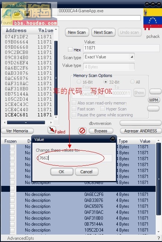Click the address table vertical scrollbar

(x=159, y=179)
